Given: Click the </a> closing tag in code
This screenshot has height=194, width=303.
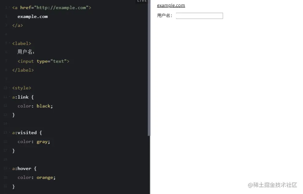Looking at the screenshot, I should (x=17, y=25).
